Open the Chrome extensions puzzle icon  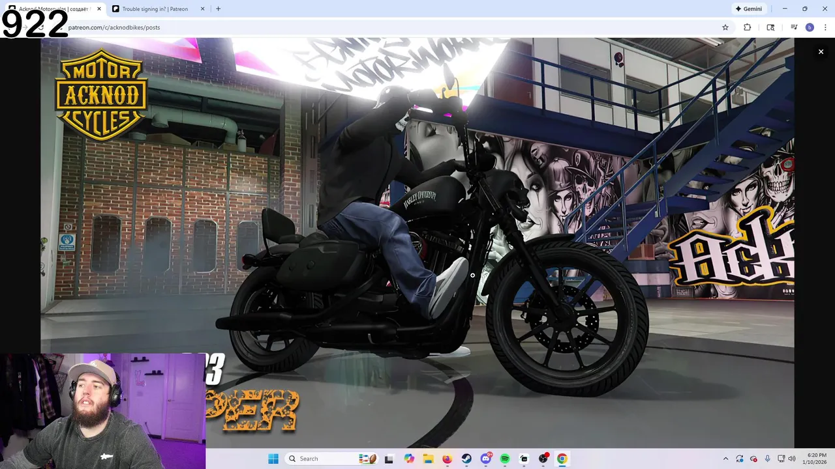[x=747, y=27]
